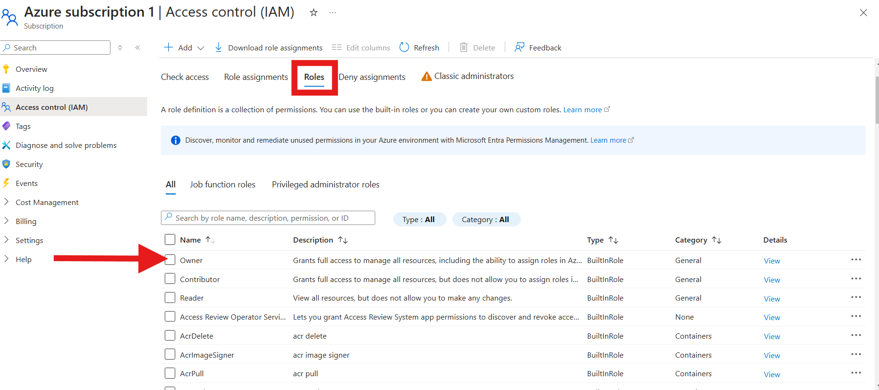Click the vertical scrollbar on the right
Screen dimensions: 879x390
click(877, 100)
